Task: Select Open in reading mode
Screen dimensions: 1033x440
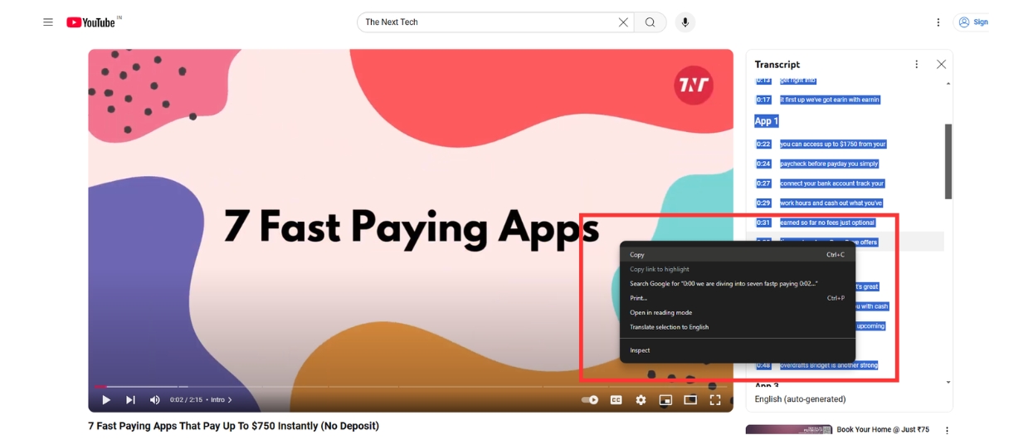Action: 738,313
